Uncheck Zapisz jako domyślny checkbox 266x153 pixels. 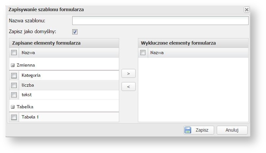(x=75, y=32)
